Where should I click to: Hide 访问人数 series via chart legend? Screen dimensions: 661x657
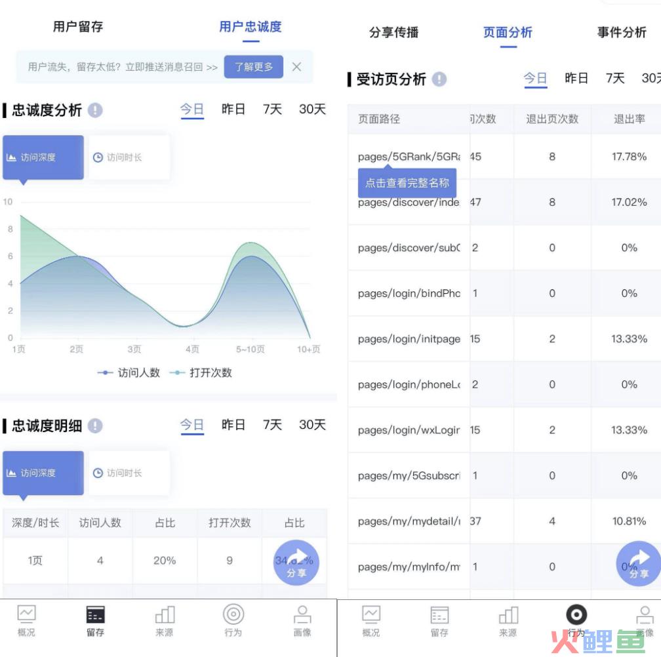pyautogui.click(x=129, y=372)
